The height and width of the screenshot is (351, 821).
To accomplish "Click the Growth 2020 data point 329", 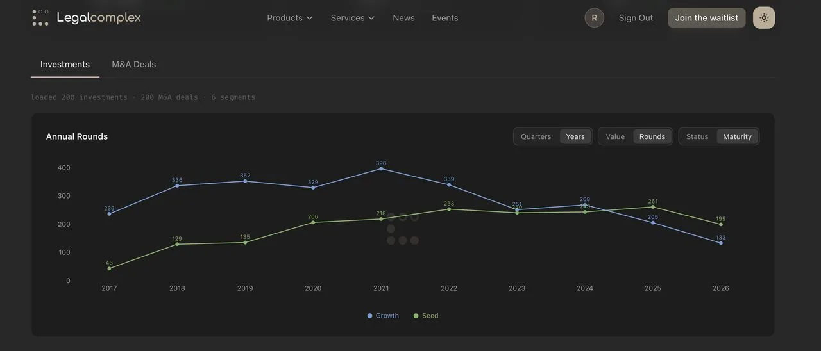I will click(x=313, y=188).
